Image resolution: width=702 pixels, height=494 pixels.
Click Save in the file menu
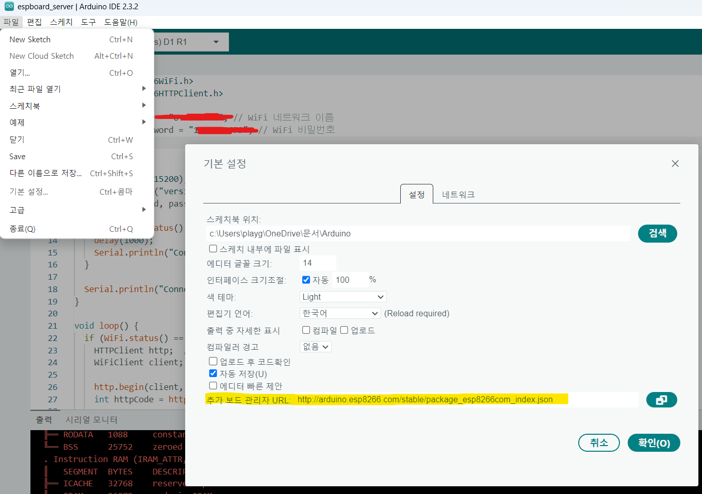point(77,157)
